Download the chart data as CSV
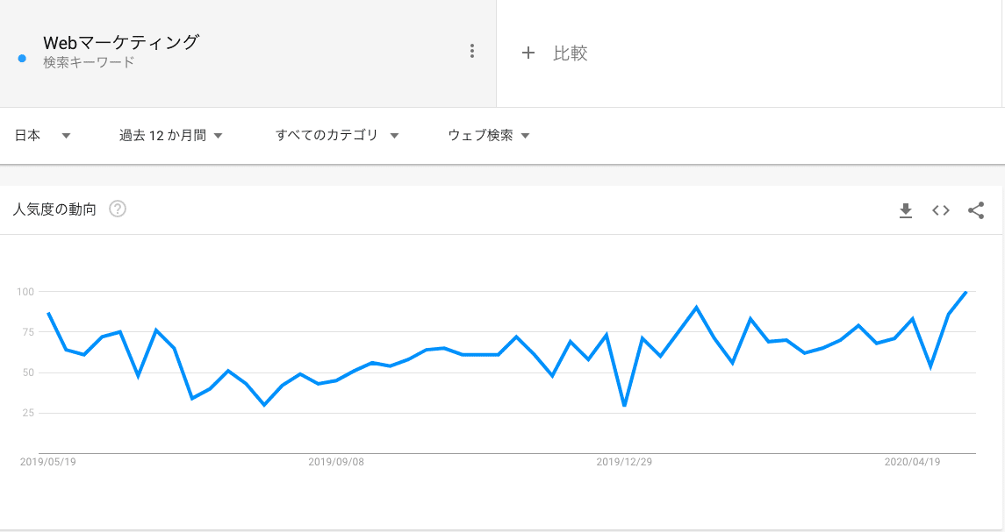Viewport: 1005px width, 532px height. [x=905, y=210]
